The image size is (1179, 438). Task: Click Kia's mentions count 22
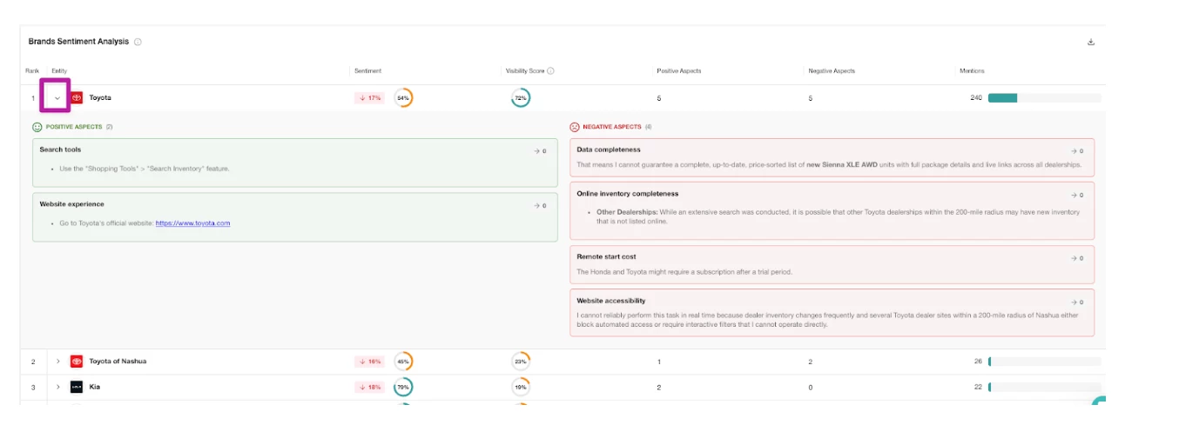(x=979, y=387)
